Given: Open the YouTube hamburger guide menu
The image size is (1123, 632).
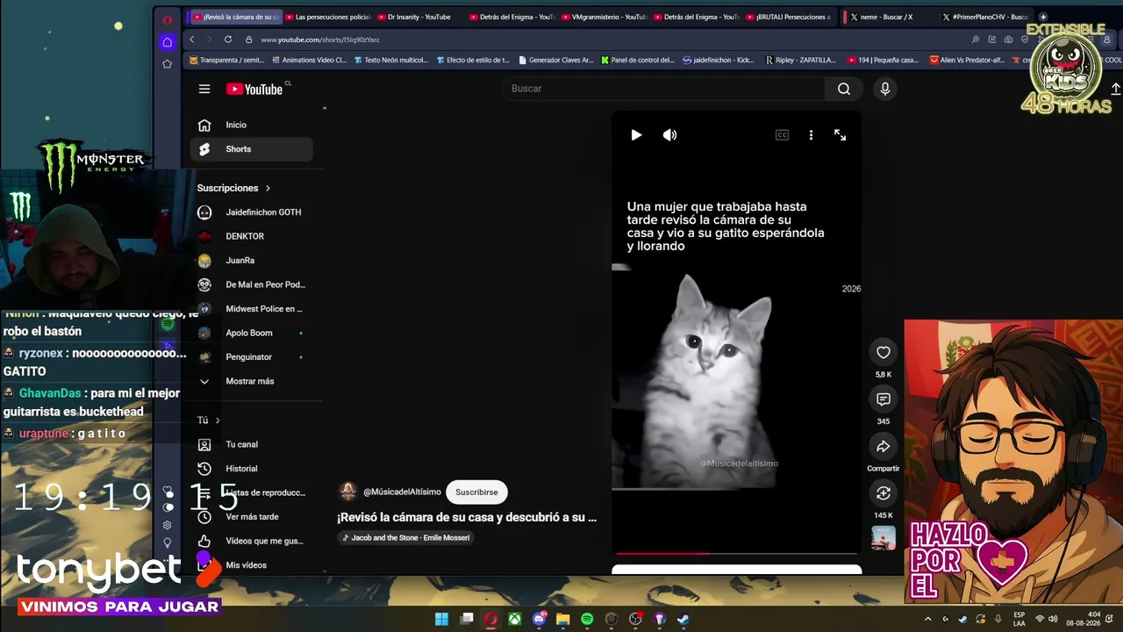Looking at the screenshot, I should coord(204,89).
